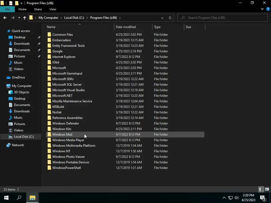The width and height of the screenshot is (271, 203).
Task: Refresh the Program Files (x86) view
Action: [x=170, y=18]
